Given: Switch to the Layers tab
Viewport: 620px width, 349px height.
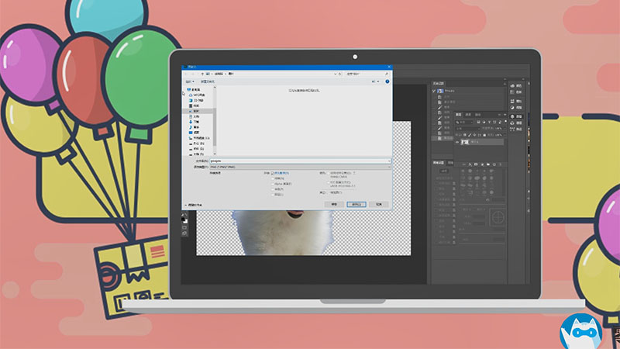Looking at the screenshot, I should (x=460, y=114).
